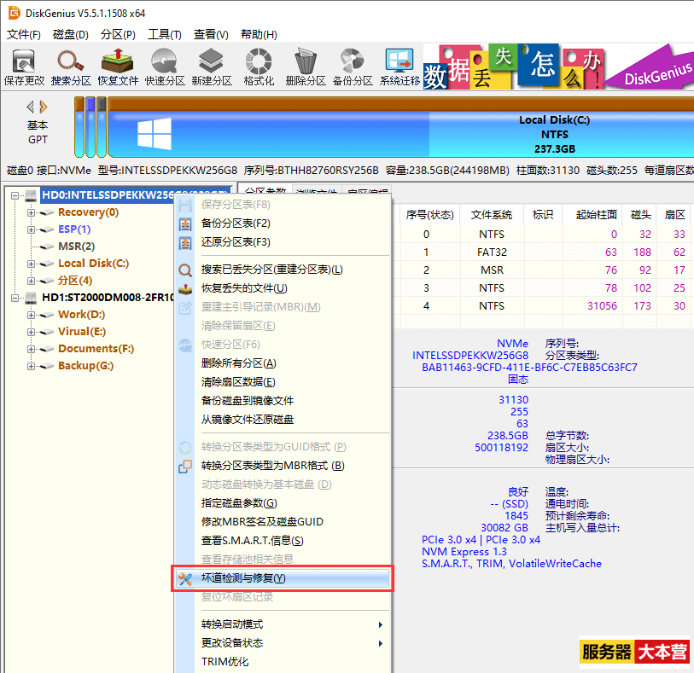Click the 保存更改 (Save Changes) toolbar icon

(24, 67)
